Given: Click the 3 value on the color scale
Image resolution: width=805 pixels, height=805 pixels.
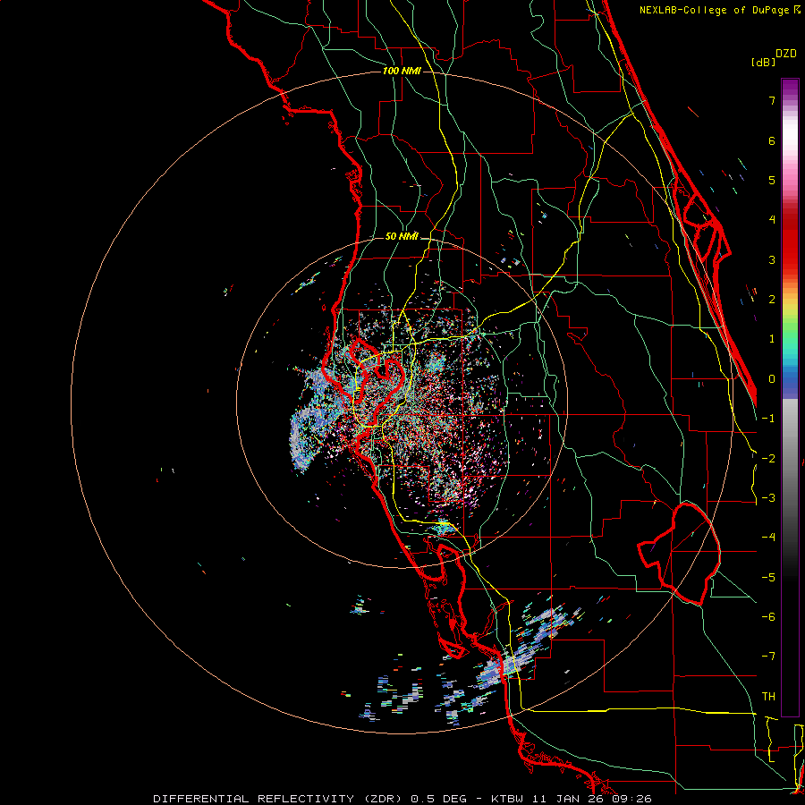Looking at the screenshot, I should coord(772,259).
